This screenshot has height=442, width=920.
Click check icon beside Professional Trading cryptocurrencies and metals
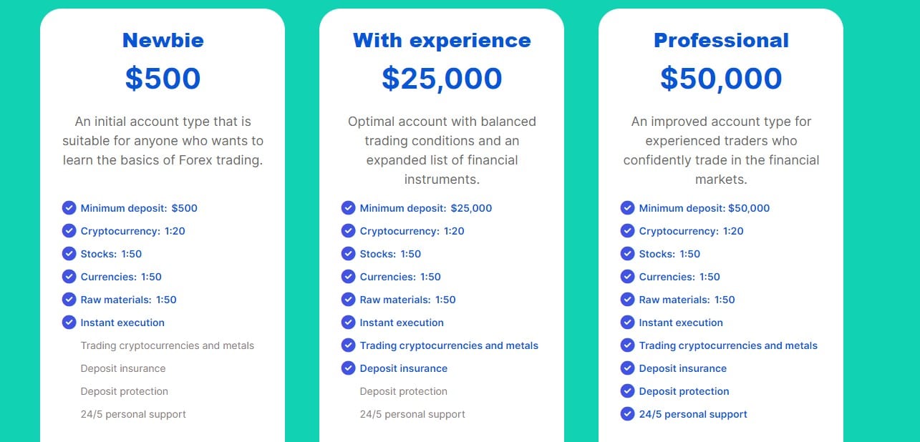(x=627, y=345)
